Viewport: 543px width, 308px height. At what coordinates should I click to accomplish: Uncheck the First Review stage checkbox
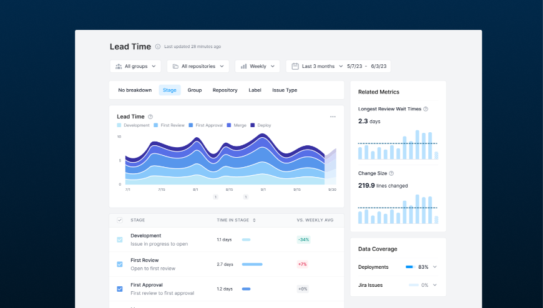120,264
